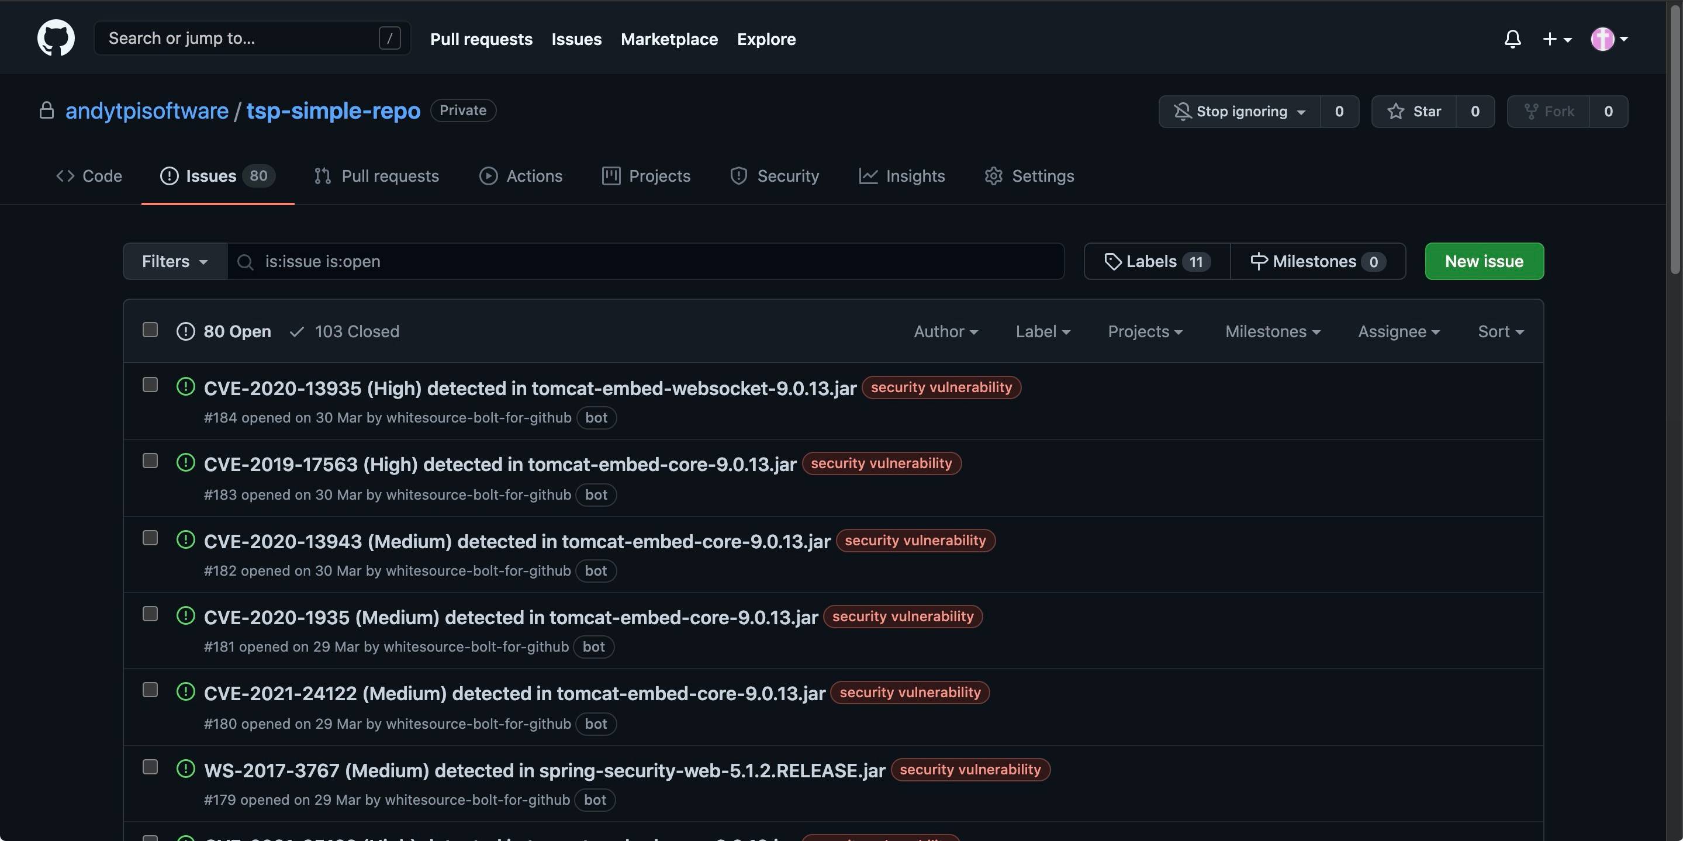Switch to the Security tab
1683x841 pixels.
click(x=775, y=176)
